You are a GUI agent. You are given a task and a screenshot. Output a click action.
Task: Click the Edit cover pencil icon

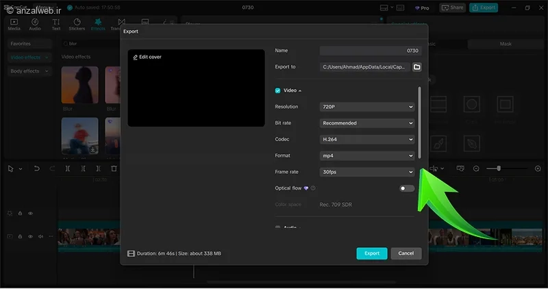[x=135, y=57]
